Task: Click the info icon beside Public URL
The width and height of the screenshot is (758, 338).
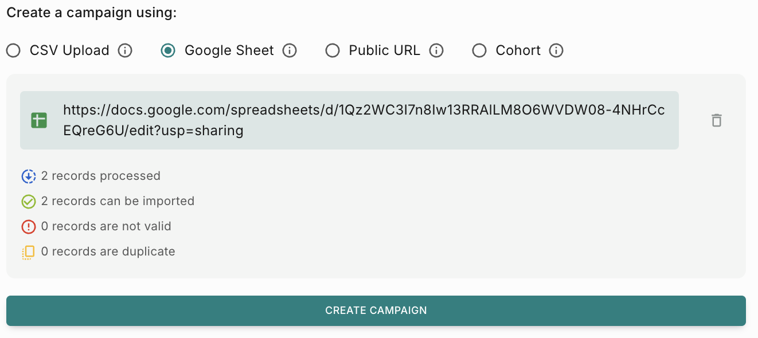Action: point(436,51)
